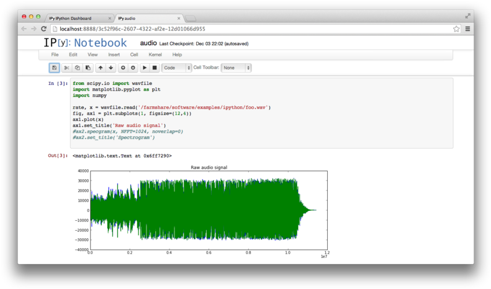491x289 pixels.
Task: Open the File menu
Action: [x=55, y=55]
